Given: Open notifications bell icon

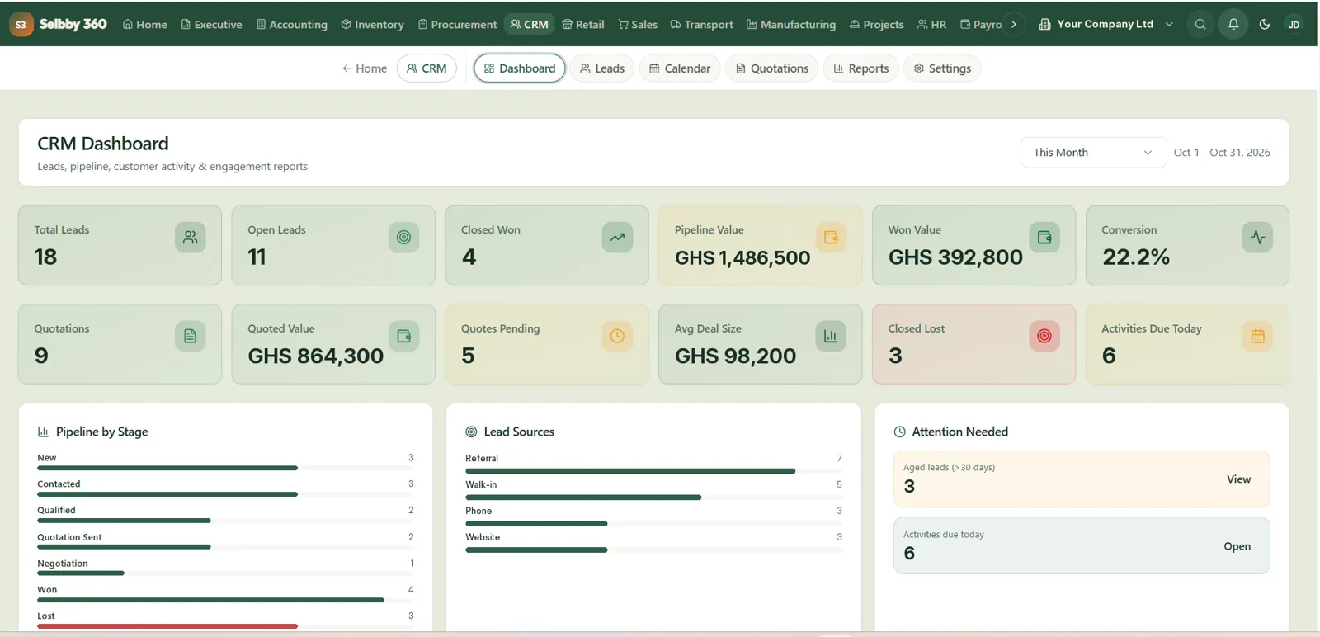Looking at the screenshot, I should pos(1233,25).
